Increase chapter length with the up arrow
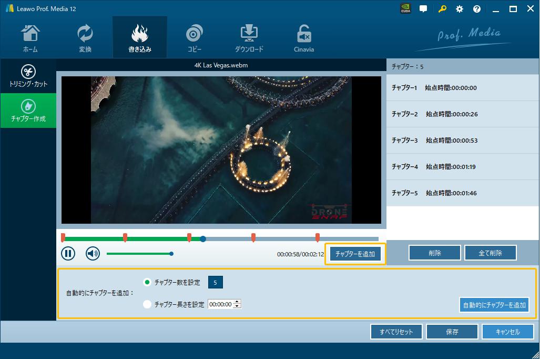Viewport: 540px width, 359px height. pyautogui.click(x=237, y=302)
